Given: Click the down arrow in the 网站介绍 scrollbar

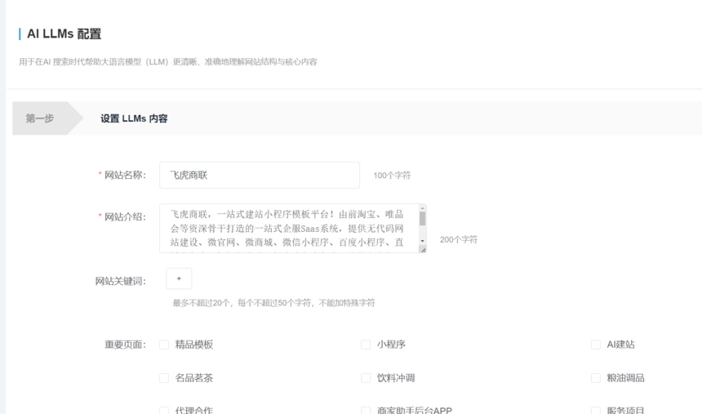Looking at the screenshot, I should point(422,241).
